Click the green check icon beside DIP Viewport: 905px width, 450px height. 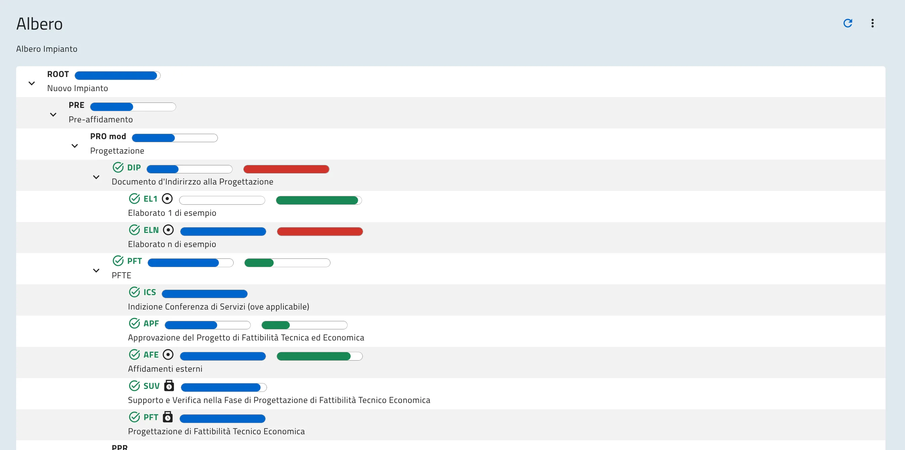coord(118,168)
